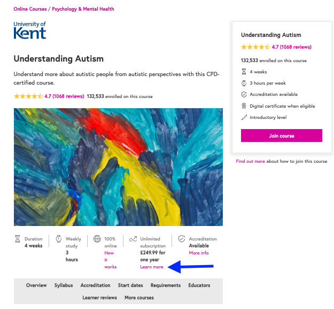
Task: Click the globe 100% online icon
Action: pyautogui.click(x=97, y=239)
